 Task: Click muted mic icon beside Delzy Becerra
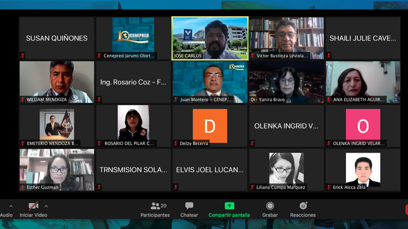[x=176, y=143]
